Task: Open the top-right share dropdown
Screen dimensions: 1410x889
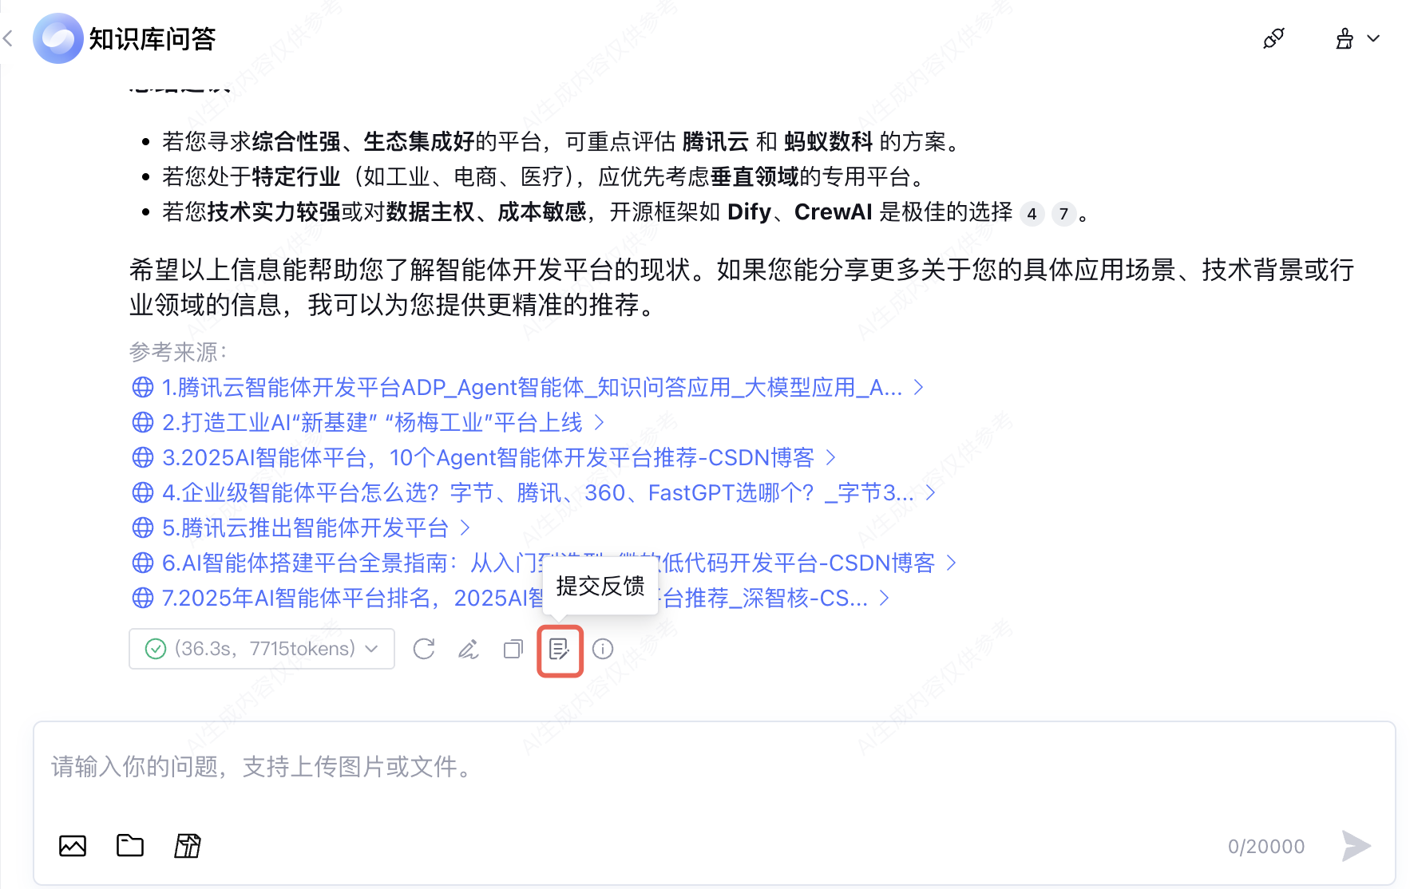Action: [1357, 38]
